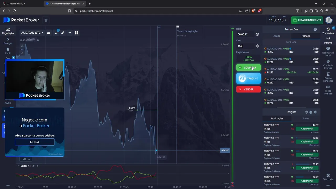
Task: Open the indicators settings icon
Action: [x=56, y=33]
